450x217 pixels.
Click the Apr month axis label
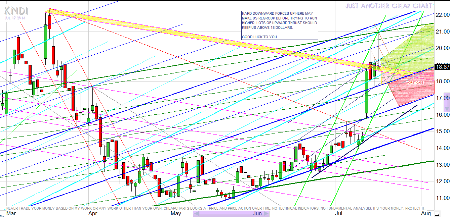tap(92, 213)
